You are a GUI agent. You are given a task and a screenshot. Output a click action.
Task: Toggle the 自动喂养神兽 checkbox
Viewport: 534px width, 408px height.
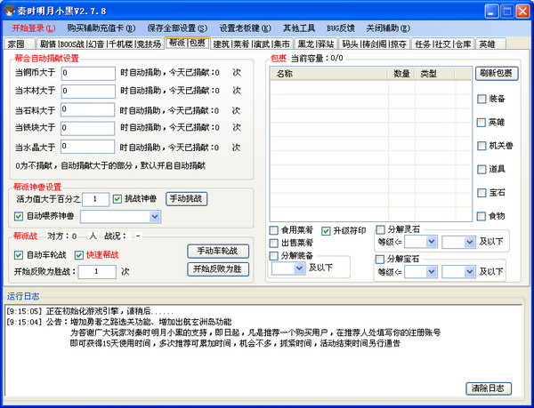coord(19,216)
